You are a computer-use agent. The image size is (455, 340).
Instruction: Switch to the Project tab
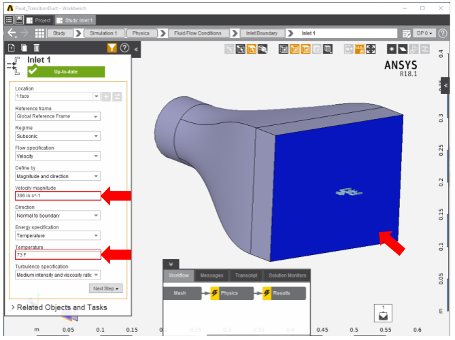[x=39, y=20]
